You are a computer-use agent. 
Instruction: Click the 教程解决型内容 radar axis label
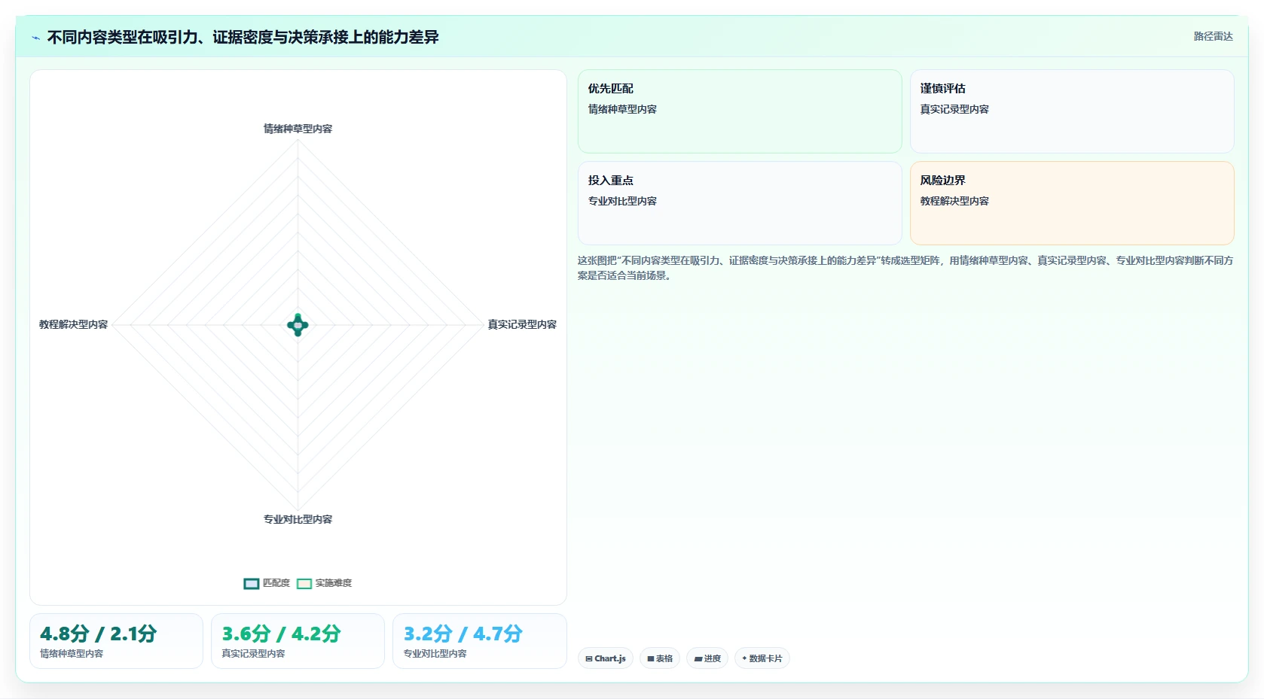pos(73,324)
